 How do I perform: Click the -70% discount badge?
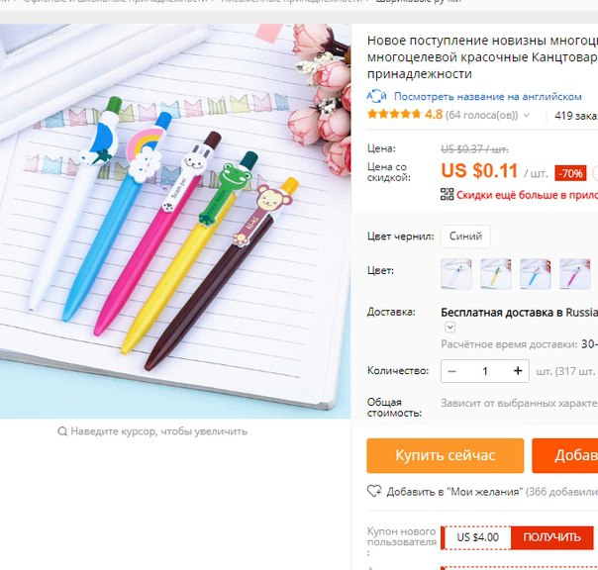(x=570, y=173)
